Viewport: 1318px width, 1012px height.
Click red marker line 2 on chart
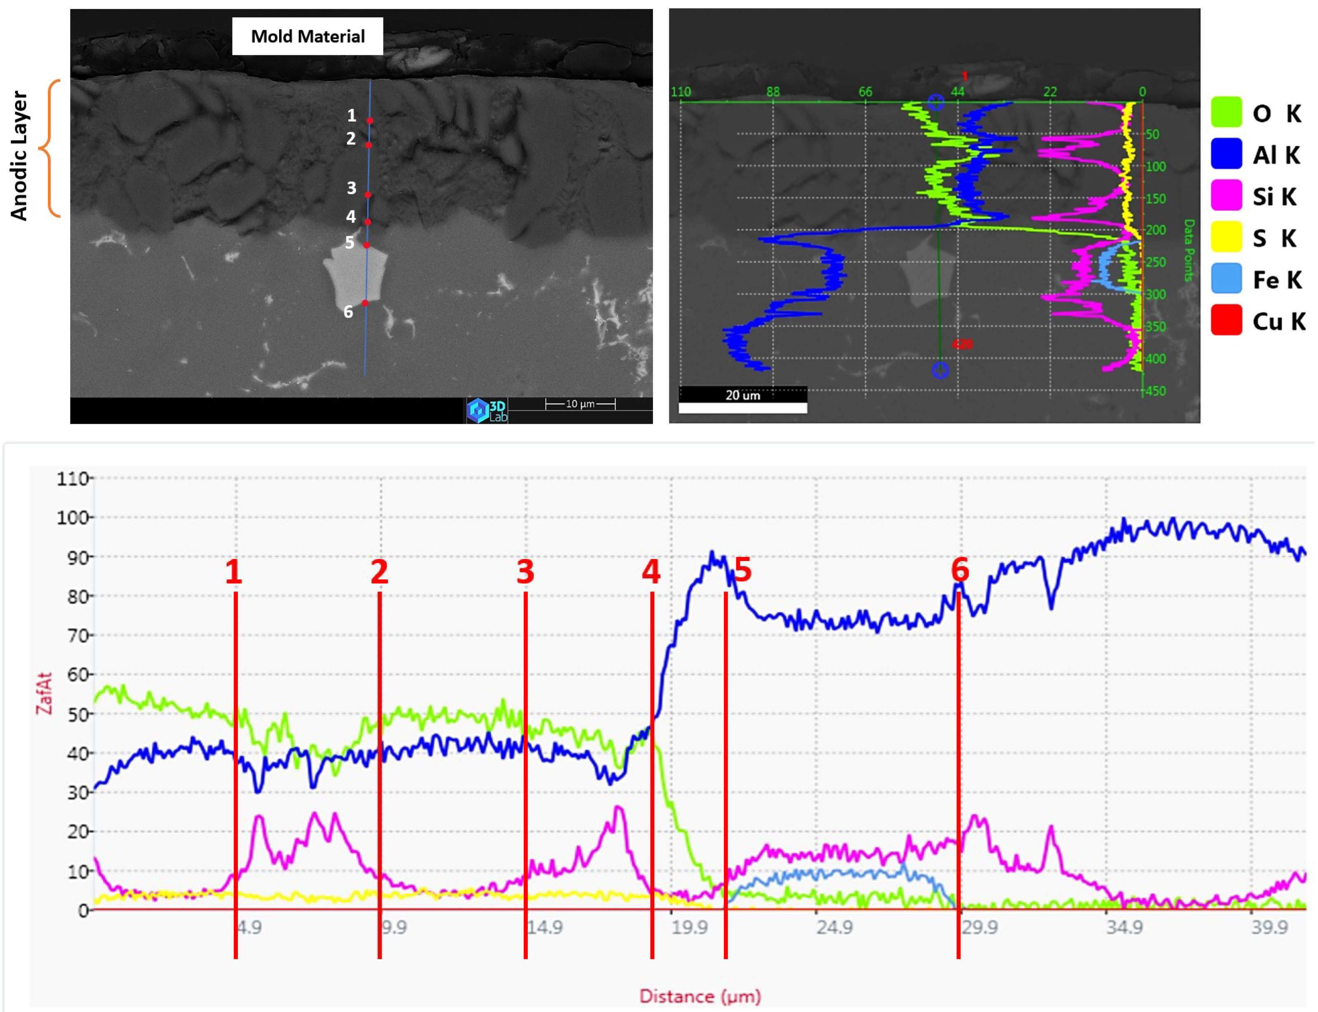pos(380,783)
